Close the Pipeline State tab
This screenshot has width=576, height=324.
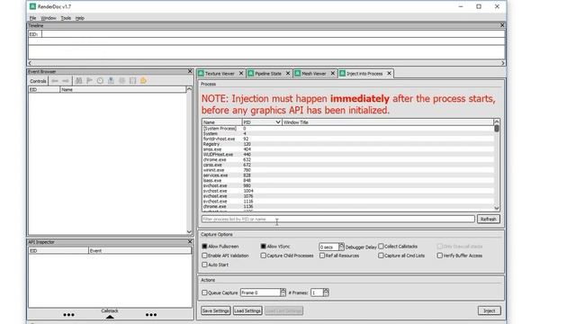(288, 74)
